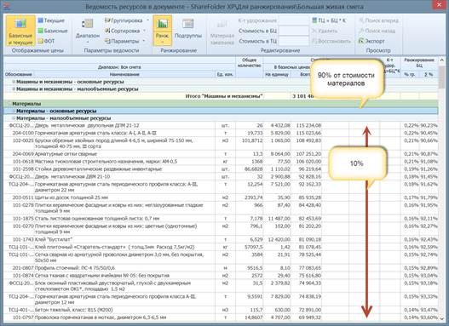
Task: Click the К-т удорожания input field
Action: (x=293, y=20)
